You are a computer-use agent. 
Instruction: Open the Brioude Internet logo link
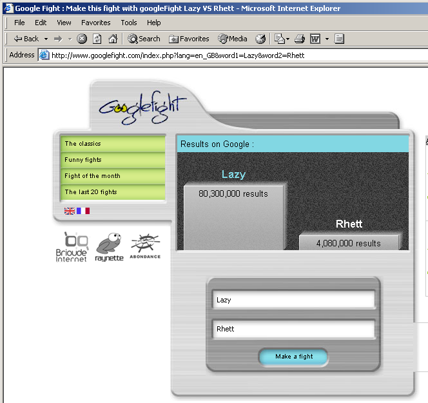[x=71, y=247]
